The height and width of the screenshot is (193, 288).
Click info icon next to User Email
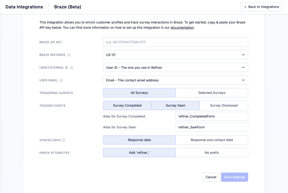tap(61, 80)
